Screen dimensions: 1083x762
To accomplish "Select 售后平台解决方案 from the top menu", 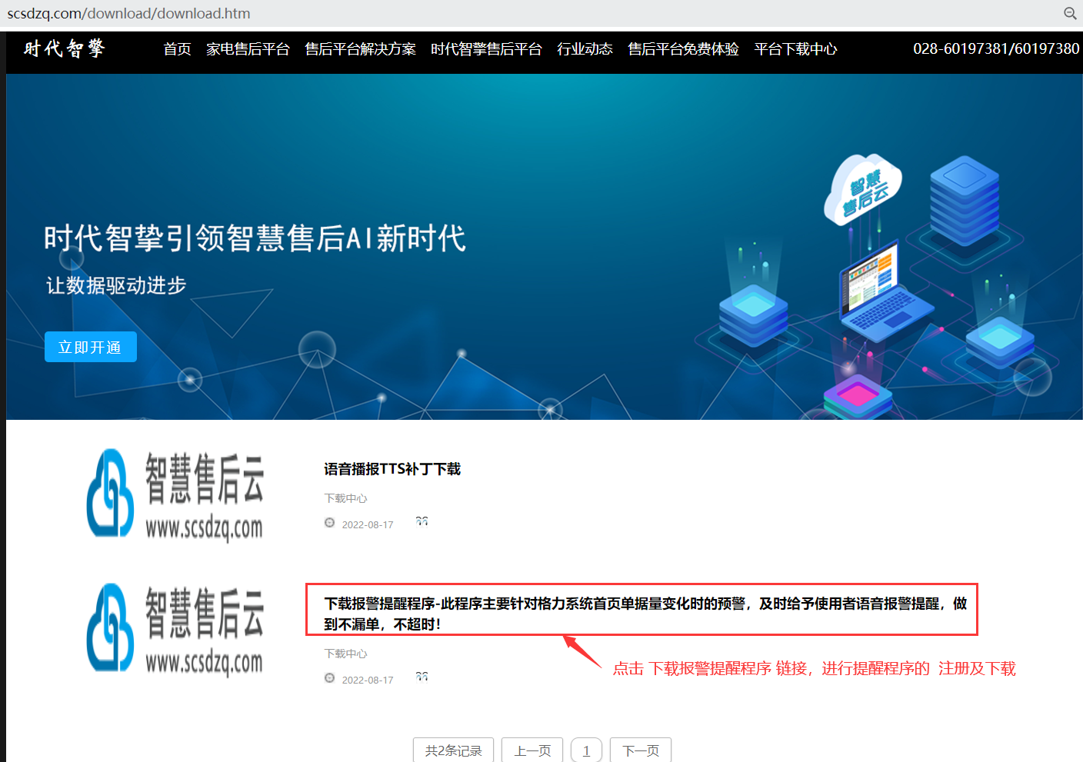I will click(360, 49).
